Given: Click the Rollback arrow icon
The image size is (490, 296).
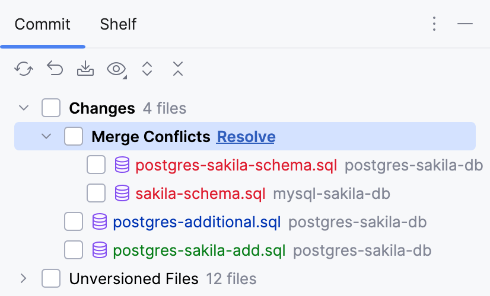Looking at the screenshot, I should tap(55, 69).
